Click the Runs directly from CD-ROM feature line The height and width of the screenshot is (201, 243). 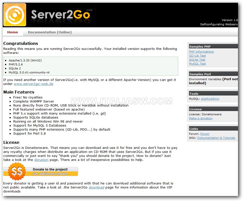click(x=71, y=106)
